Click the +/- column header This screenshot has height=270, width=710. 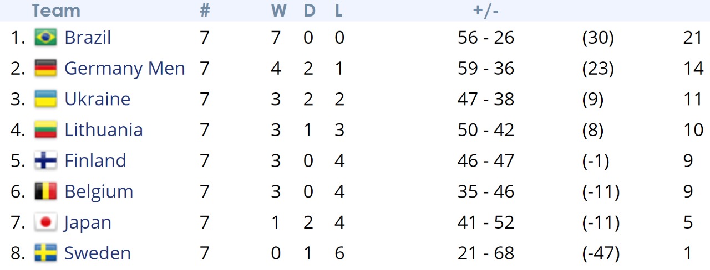click(486, 11)
